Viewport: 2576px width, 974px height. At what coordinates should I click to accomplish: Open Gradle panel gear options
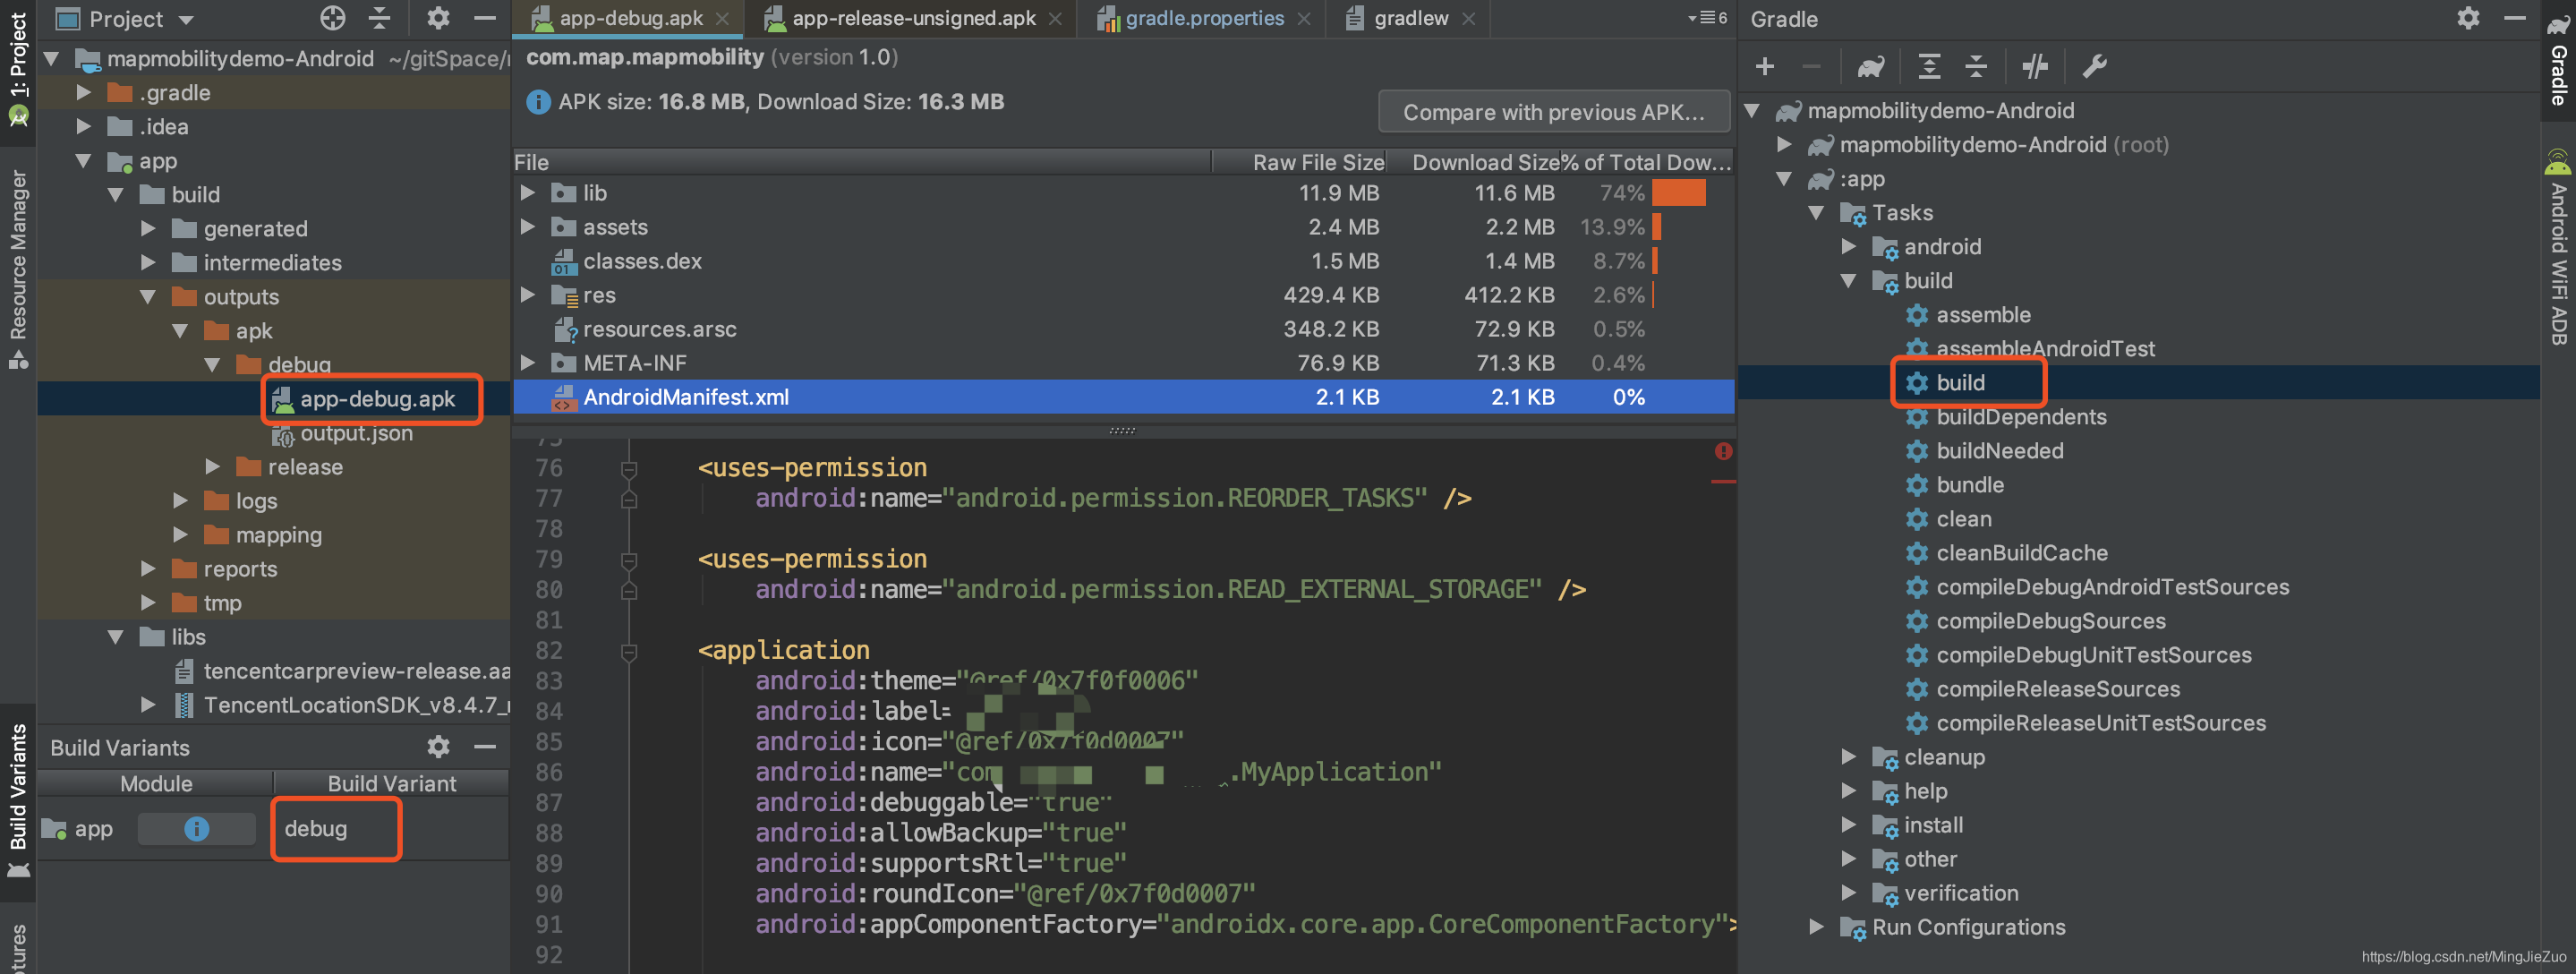[2468, 18]
